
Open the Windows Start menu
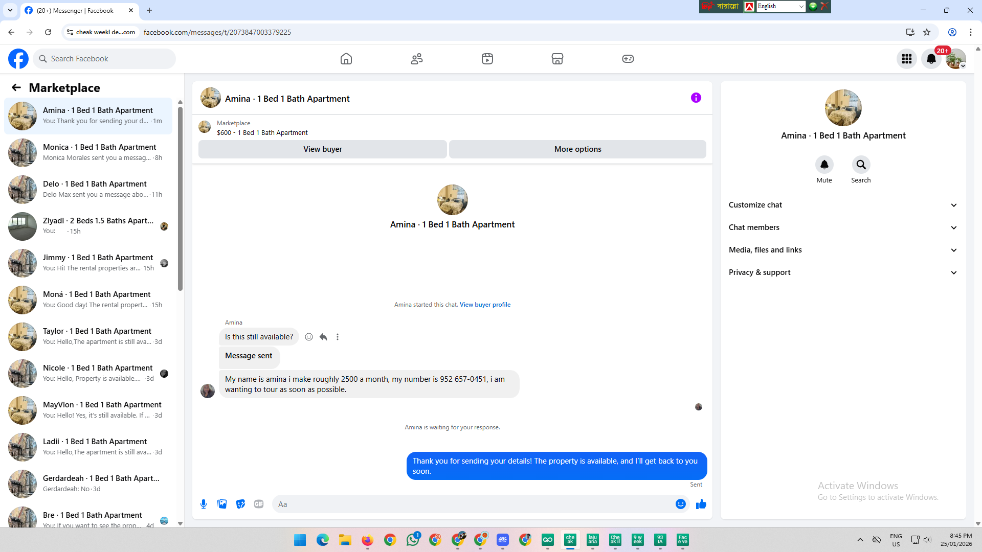click(300, 540)
